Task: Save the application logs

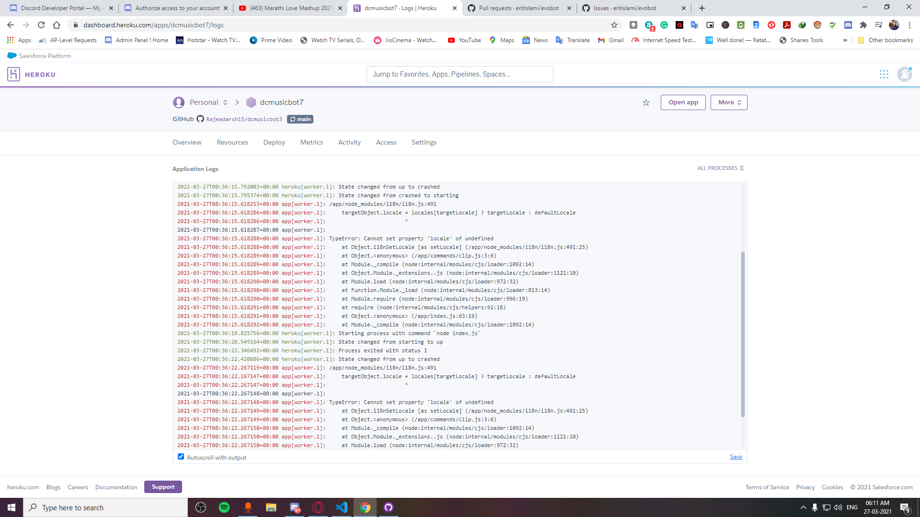Action: tap(736, 457)
